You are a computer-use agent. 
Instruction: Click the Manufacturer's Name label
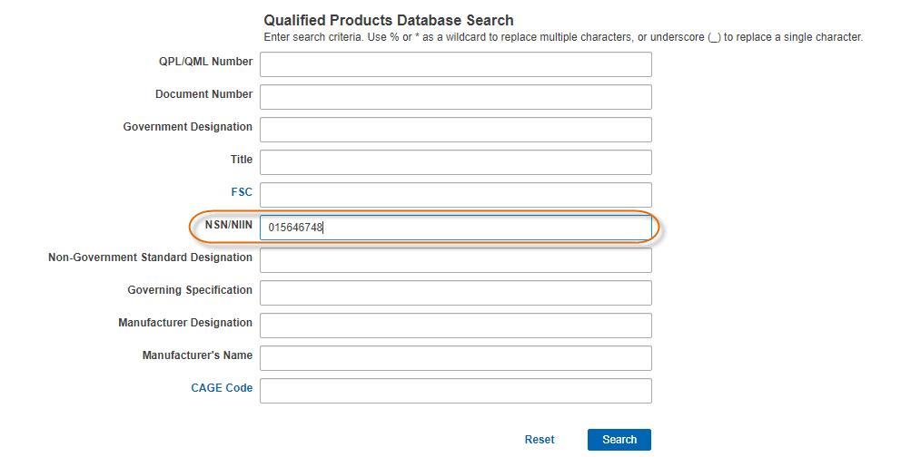tap(197, 355)
